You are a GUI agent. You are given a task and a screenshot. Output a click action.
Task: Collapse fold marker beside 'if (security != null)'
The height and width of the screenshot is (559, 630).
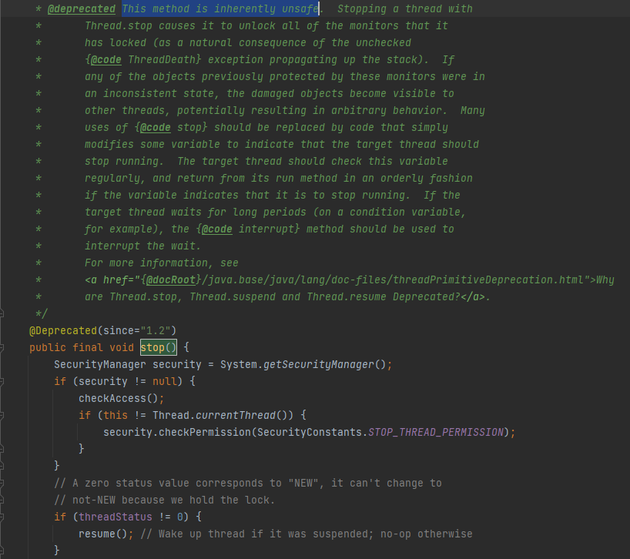pyautogui.click(x=2, y=381)
